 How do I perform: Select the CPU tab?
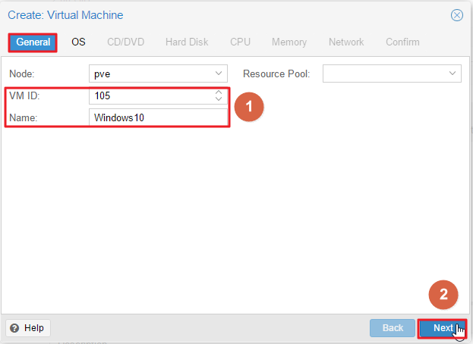click(x=240, y=42)
